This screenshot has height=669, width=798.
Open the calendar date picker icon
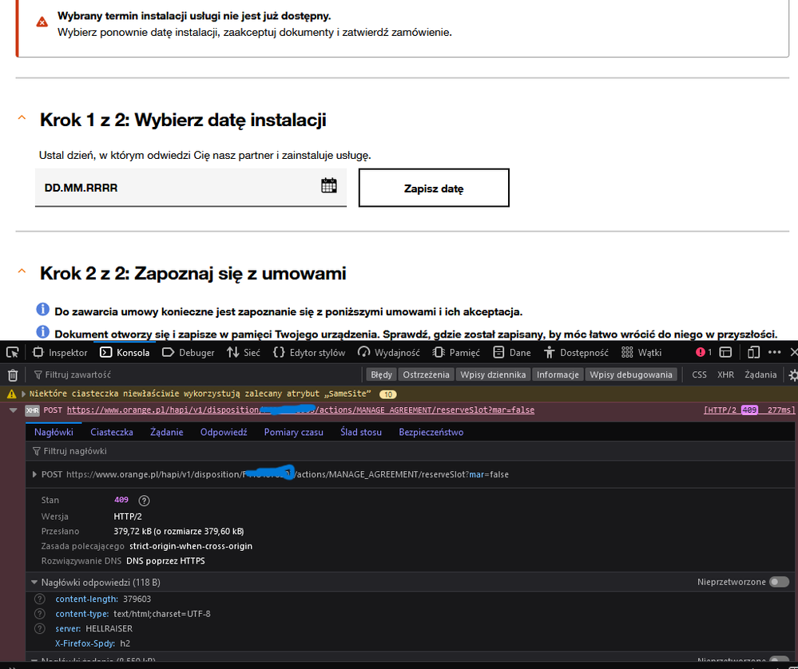tap(329, 186)
